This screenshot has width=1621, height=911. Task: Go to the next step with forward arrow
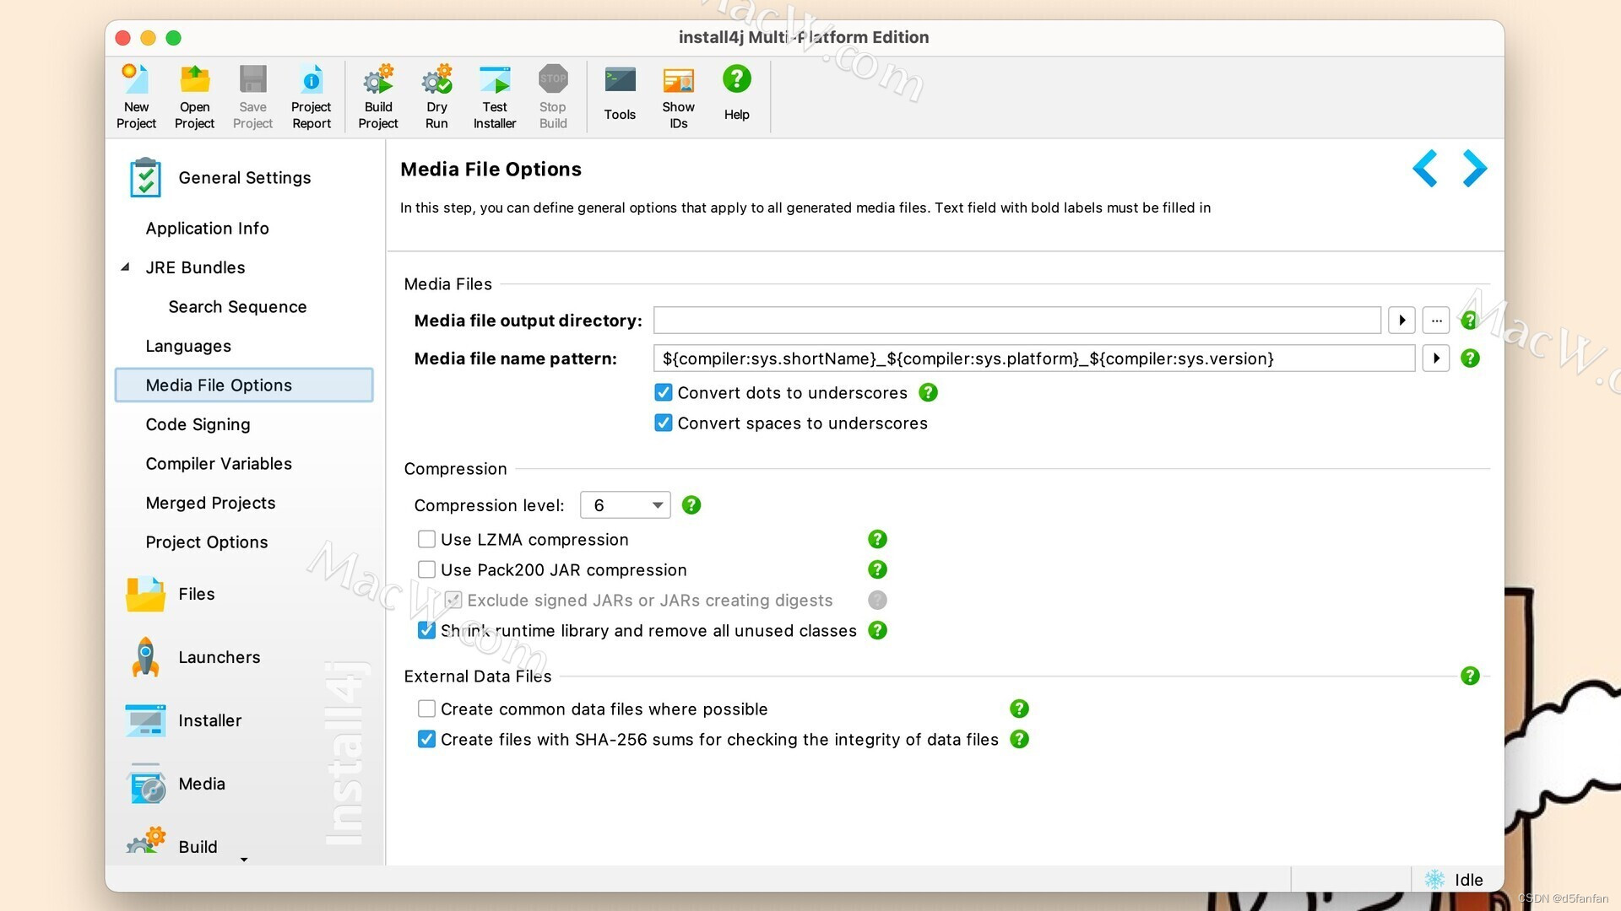pyautogui.click(x=1475, y=169)
